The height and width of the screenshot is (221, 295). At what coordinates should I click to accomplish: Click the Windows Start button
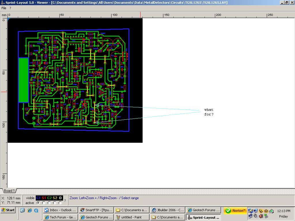(8, 210)
